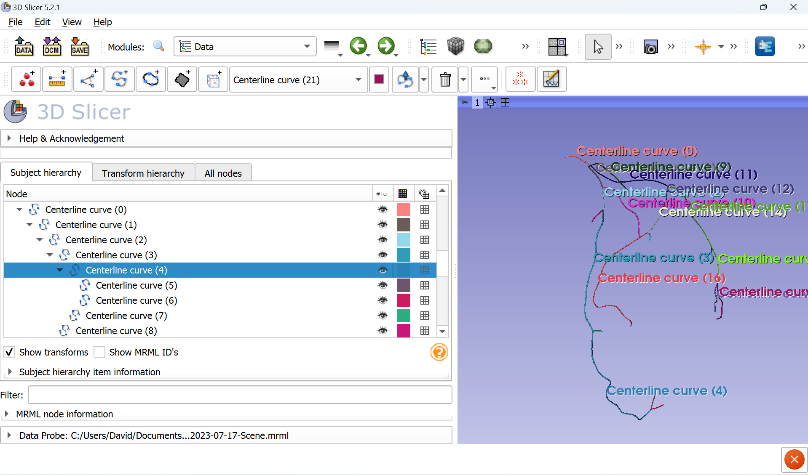Collapse the Centerline curve (4) tree branch
The height and width of the screenshot is (475, 808).
60,270
